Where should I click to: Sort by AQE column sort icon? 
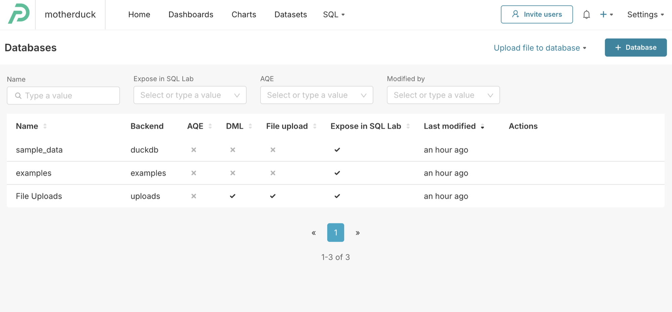(210, 126)
